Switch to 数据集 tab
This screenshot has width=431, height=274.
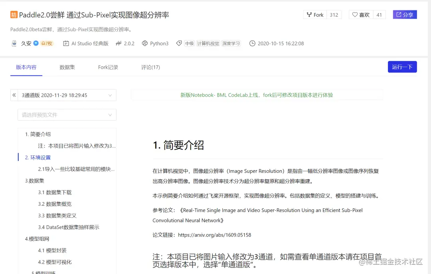click(x=67, y=67)
